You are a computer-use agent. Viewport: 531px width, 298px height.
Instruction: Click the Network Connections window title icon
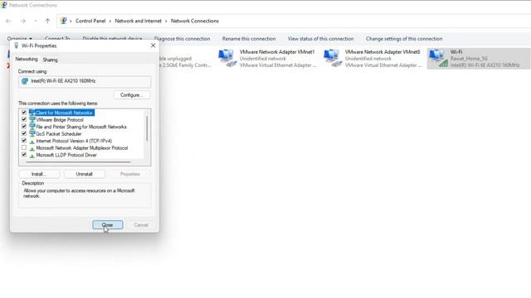pos(3,5)
